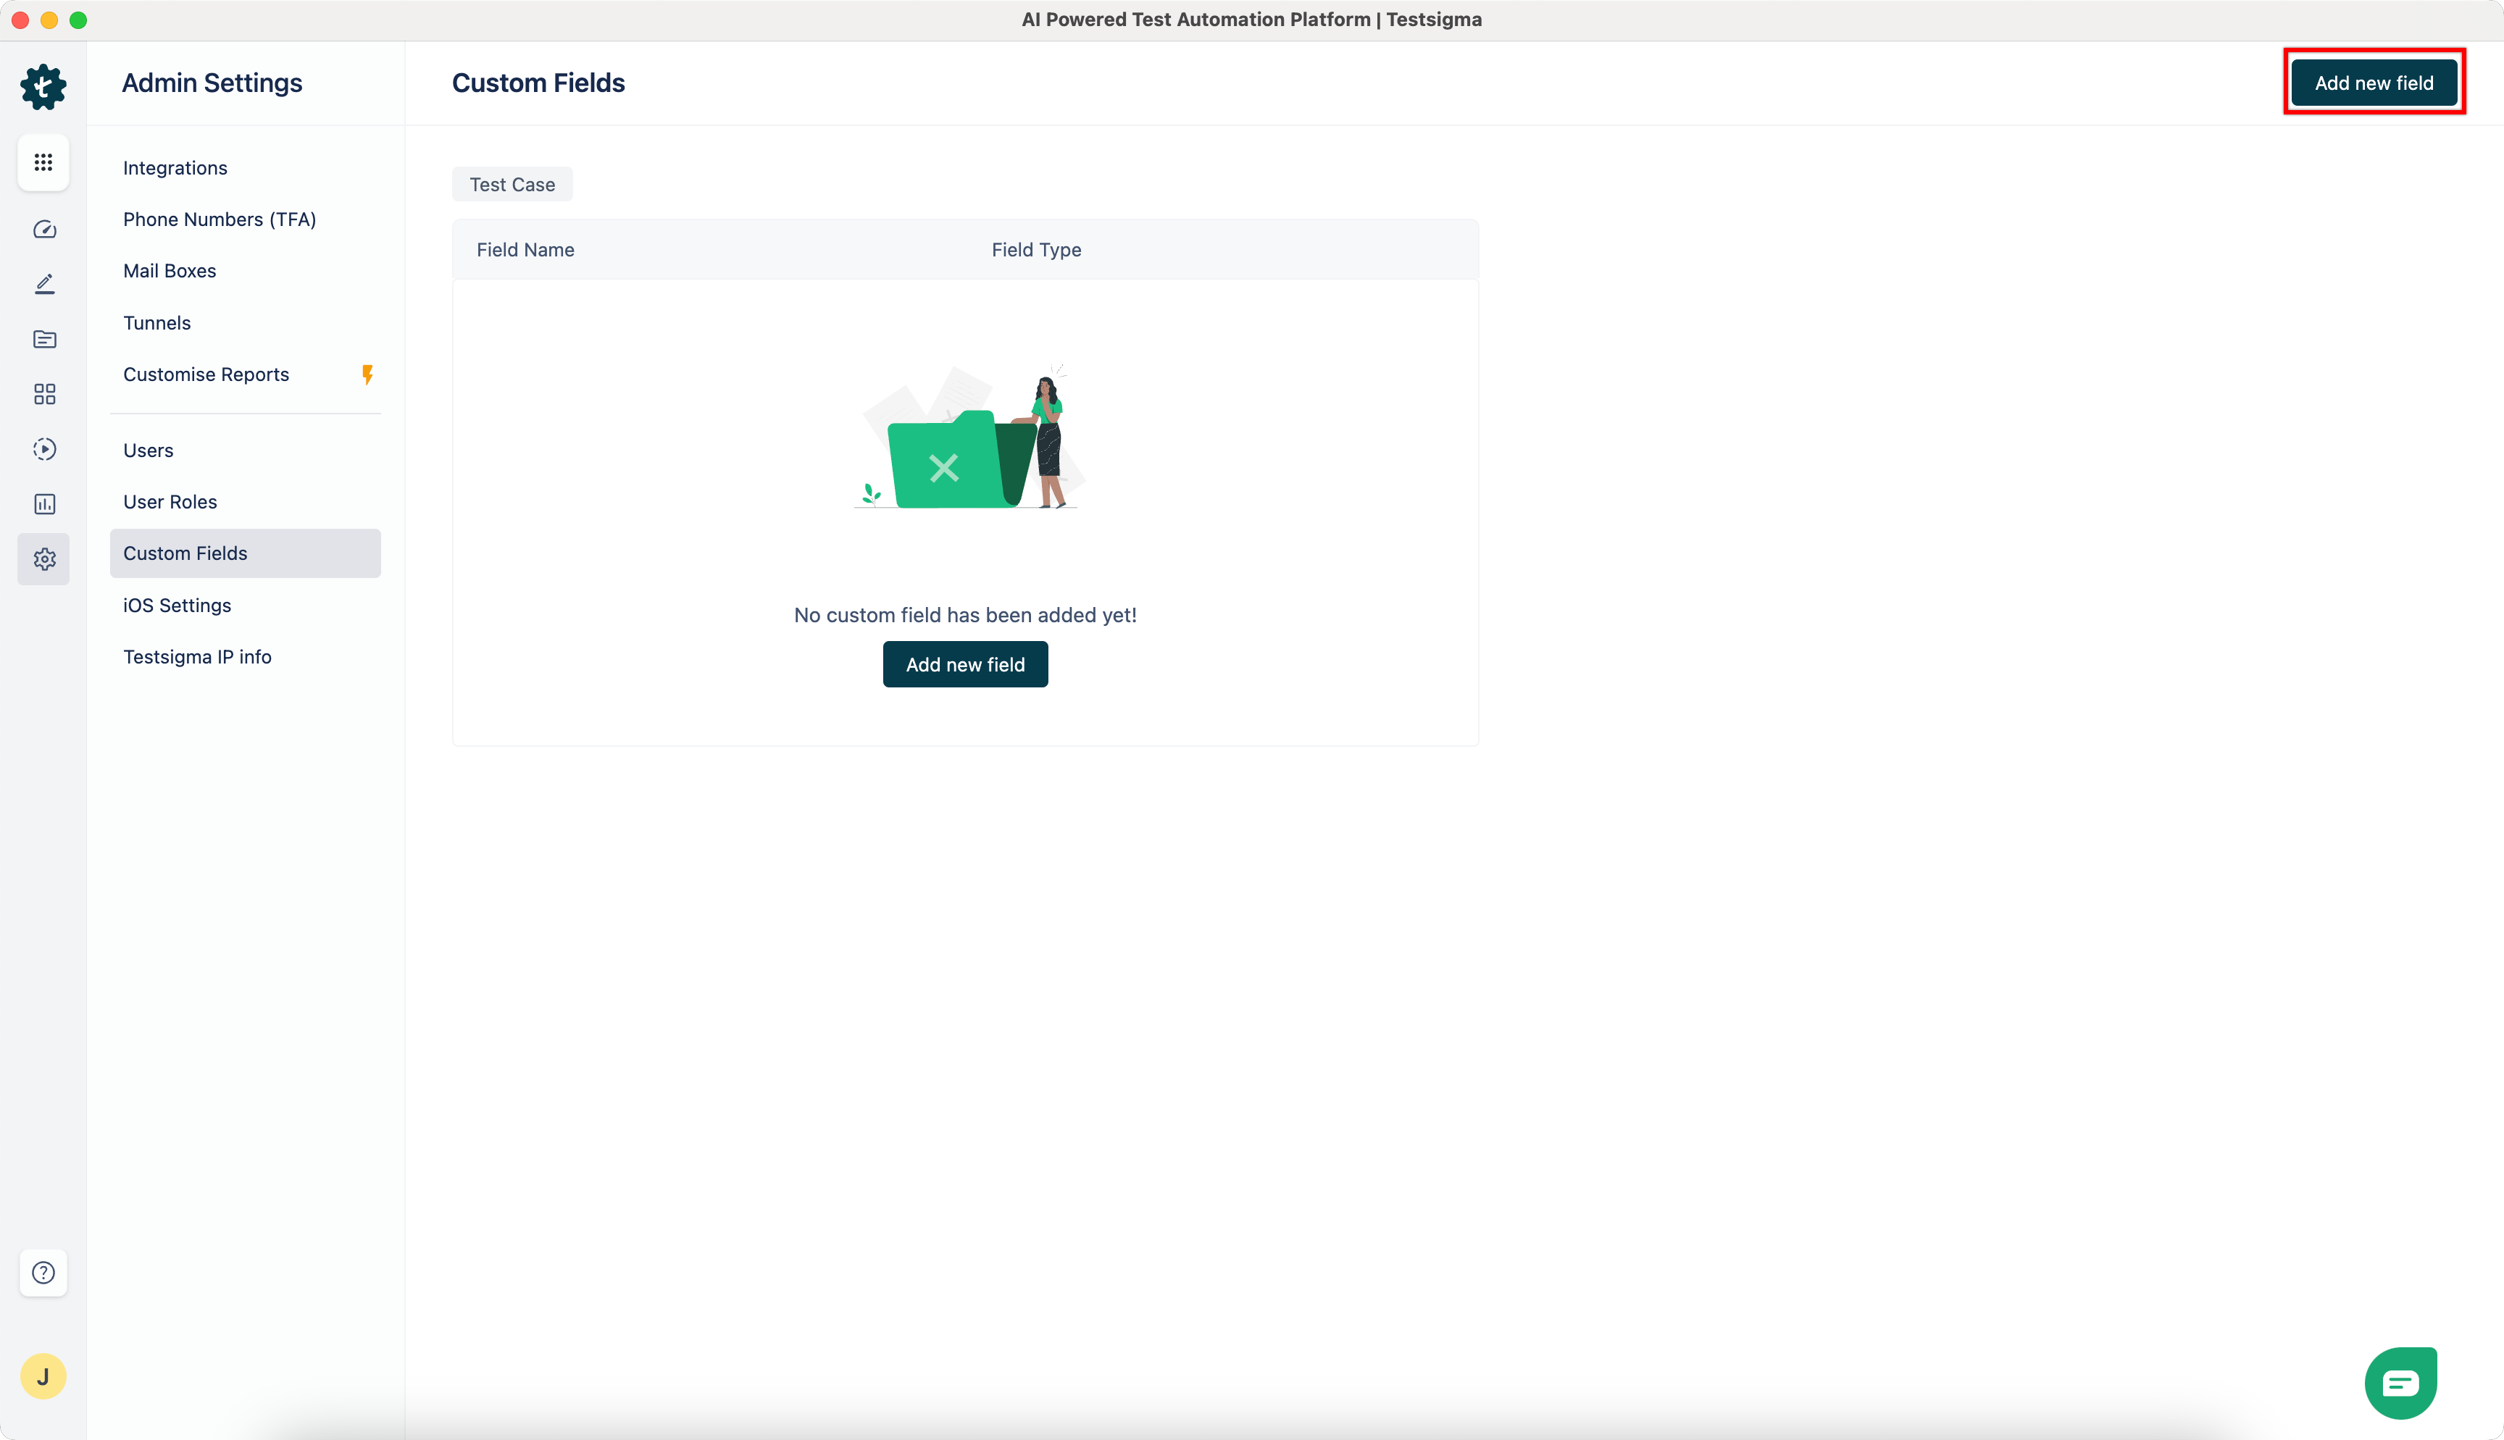
Task: Go to User Roles settings
Action: point(170,501)
